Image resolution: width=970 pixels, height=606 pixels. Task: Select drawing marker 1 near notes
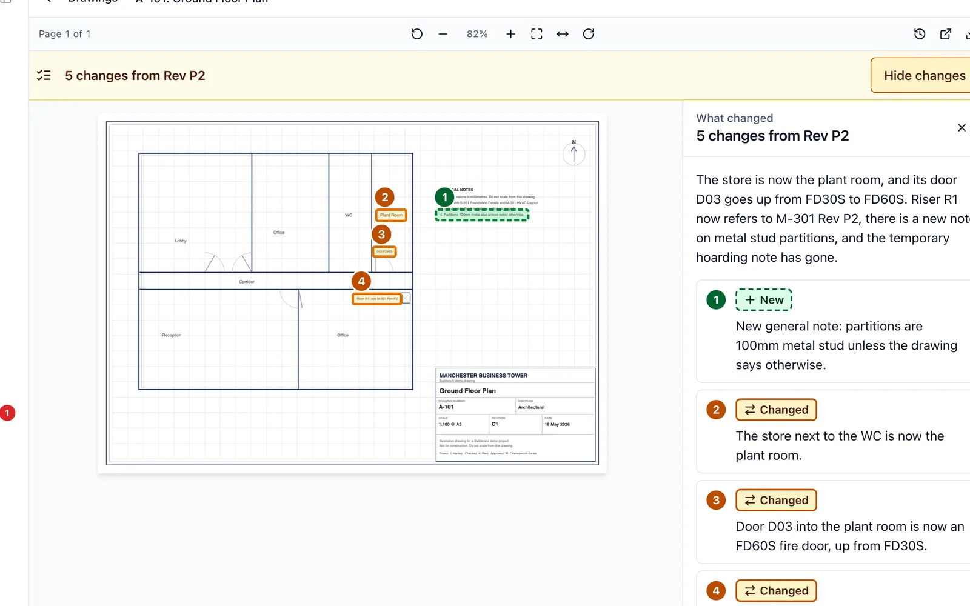click(444, 197)
